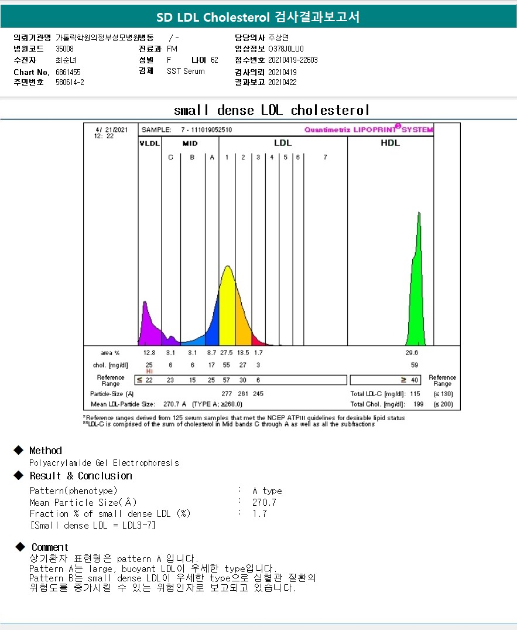
Task: Click 'Polyacrylamide Gel Electrophoresis' text
Action: [104, 463]
